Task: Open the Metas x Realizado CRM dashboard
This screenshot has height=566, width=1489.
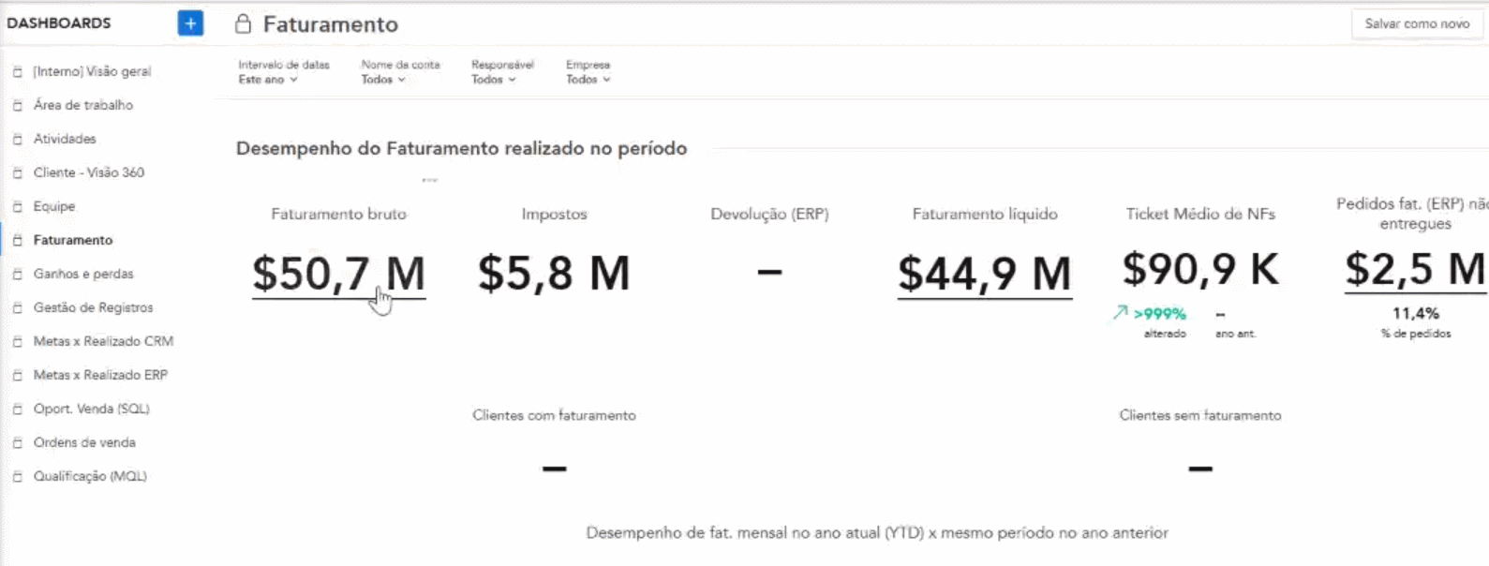Action: click(103, 341)
